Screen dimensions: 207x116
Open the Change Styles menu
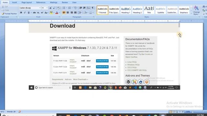coord(196,10)
